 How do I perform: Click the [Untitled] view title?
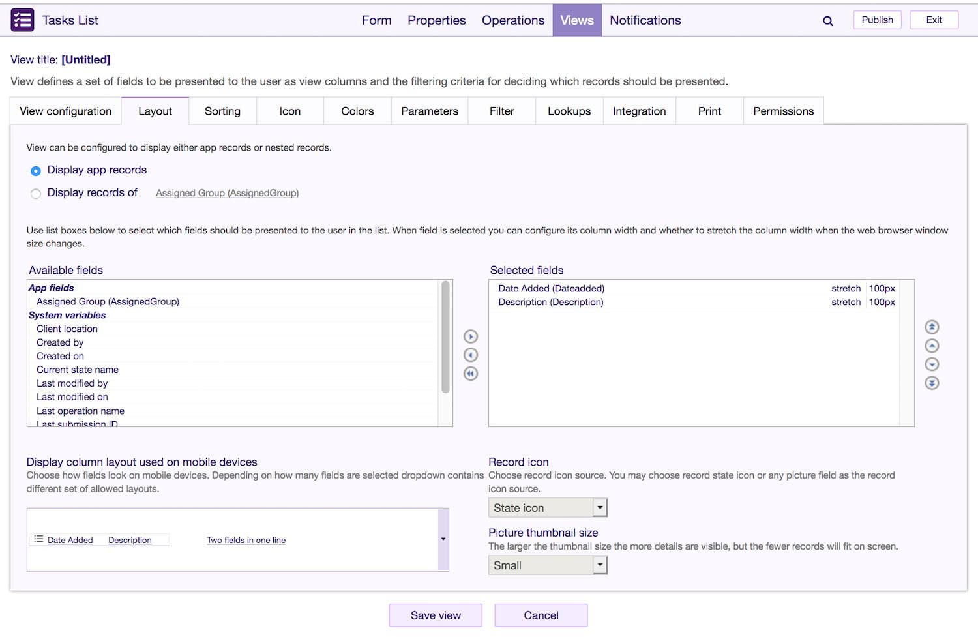[86, 59]
